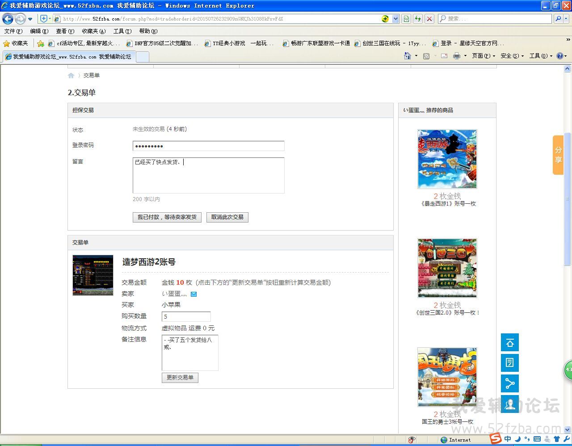Open the 收藏夹(A) menu
572x446 pixels.
pyautogui.click(x=93, y=31)
